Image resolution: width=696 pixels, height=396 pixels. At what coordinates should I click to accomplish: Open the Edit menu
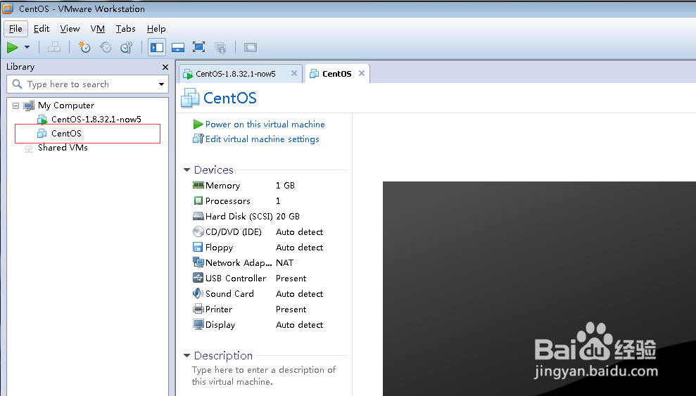(x=42, y=29)
